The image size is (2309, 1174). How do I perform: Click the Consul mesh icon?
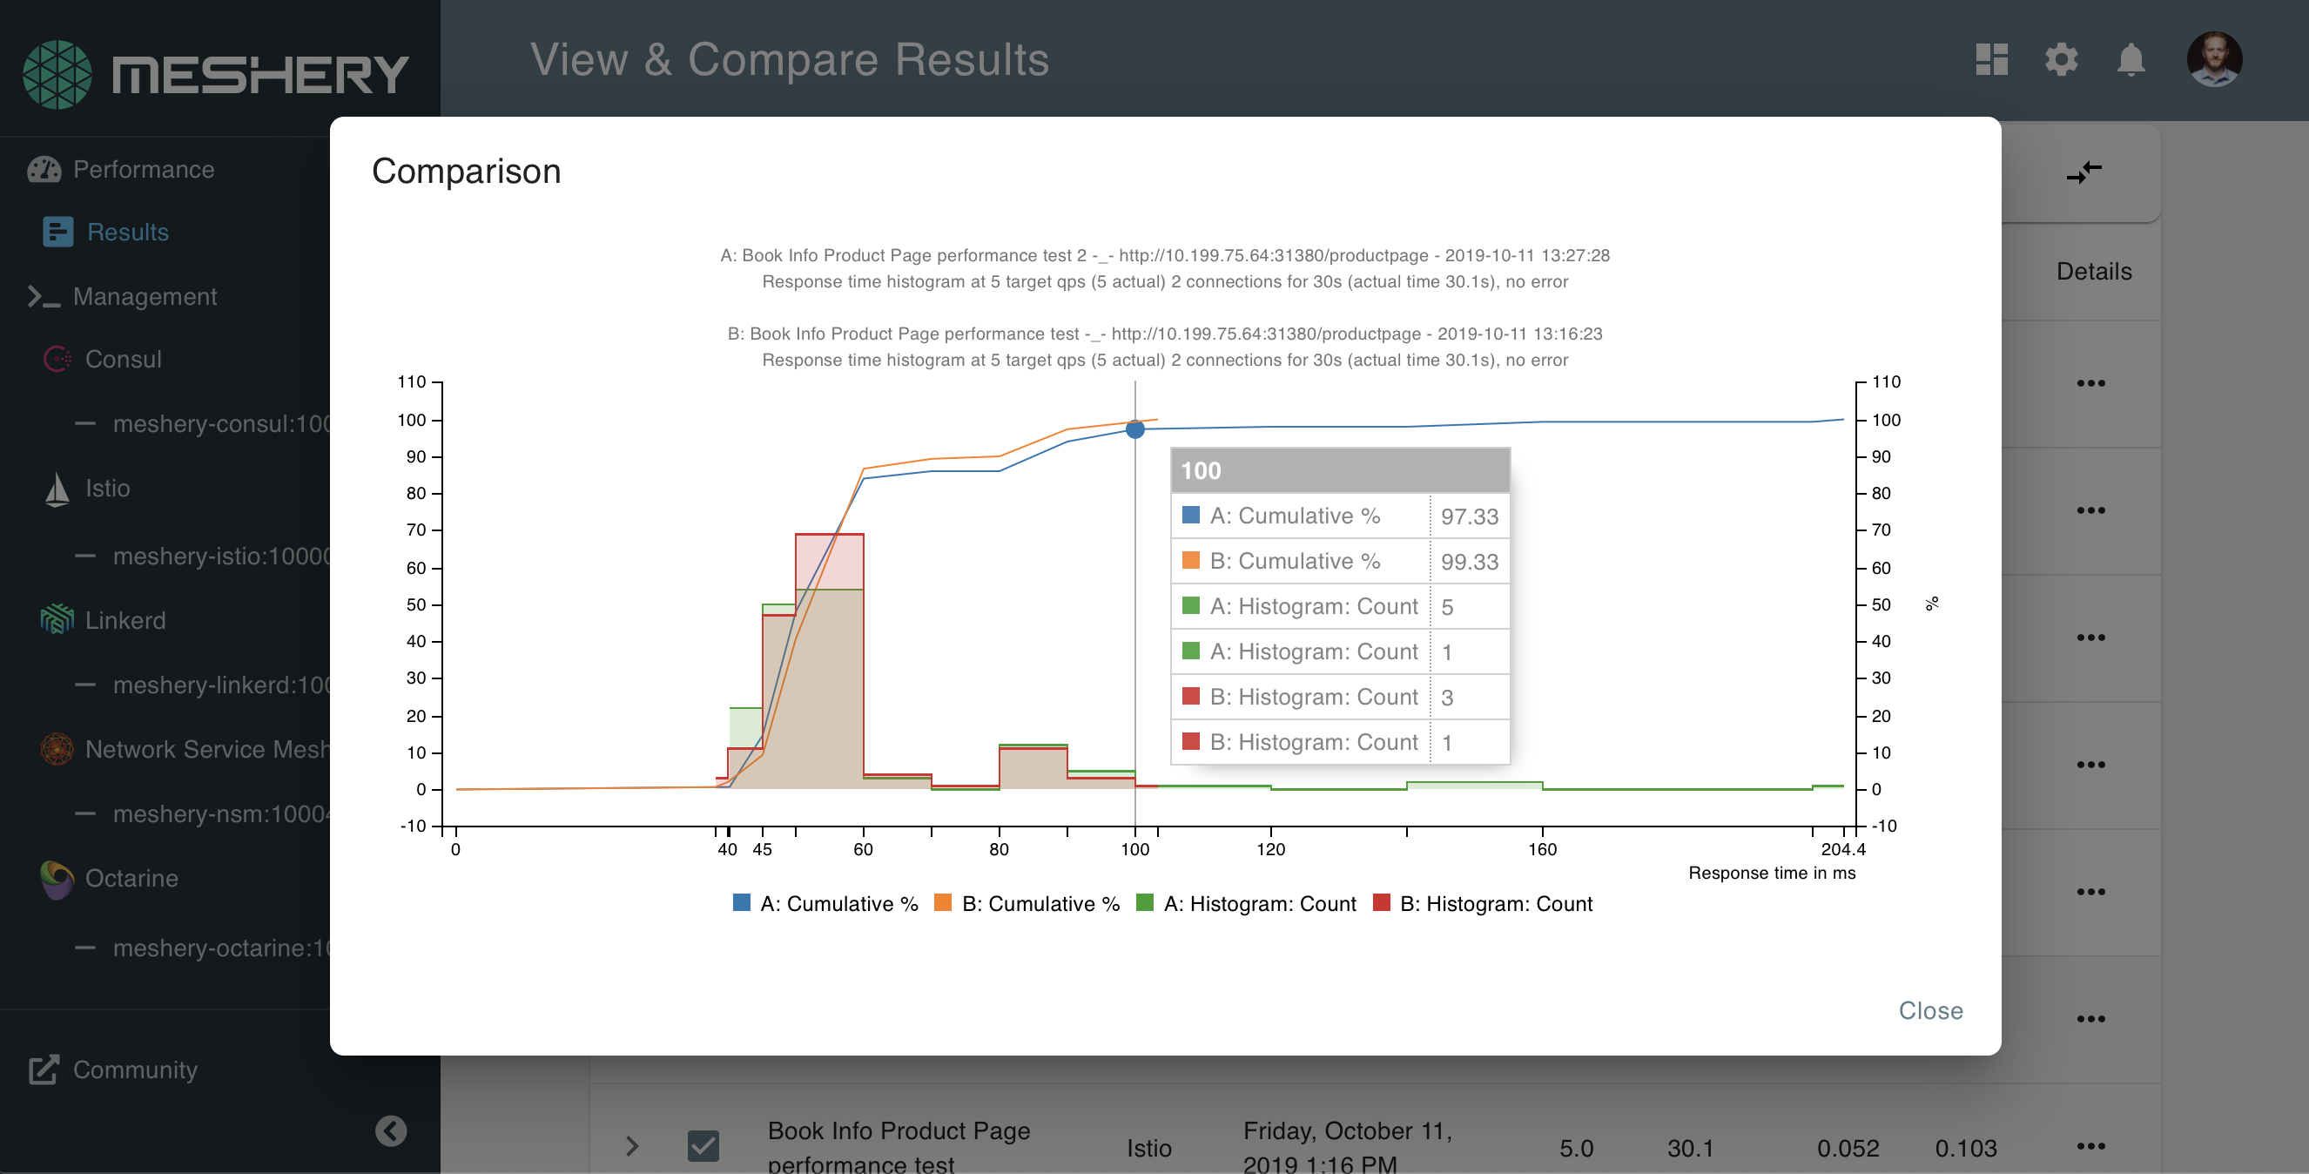[x=56, y=359]
